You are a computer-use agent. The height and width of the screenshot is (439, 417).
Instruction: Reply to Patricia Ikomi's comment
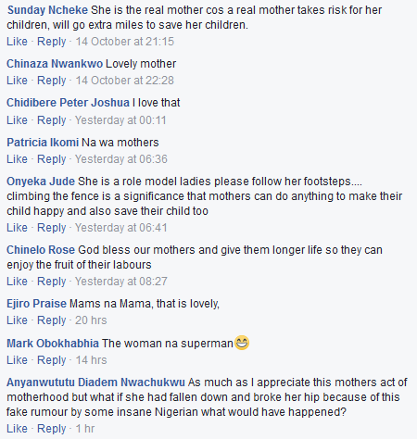click(52, 159)
